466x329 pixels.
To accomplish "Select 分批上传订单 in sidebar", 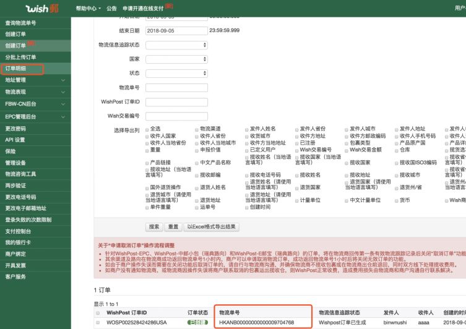I will coord(35,57).
